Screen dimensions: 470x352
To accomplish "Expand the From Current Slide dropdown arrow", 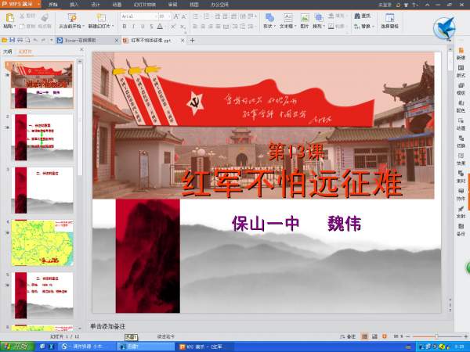I will (x=83, y=27).
